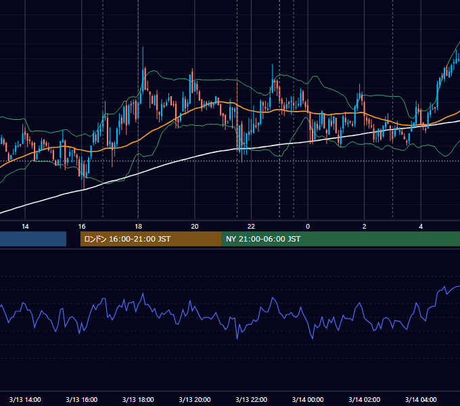Click the hour label 4 on the price chart axis

point(421,227)
